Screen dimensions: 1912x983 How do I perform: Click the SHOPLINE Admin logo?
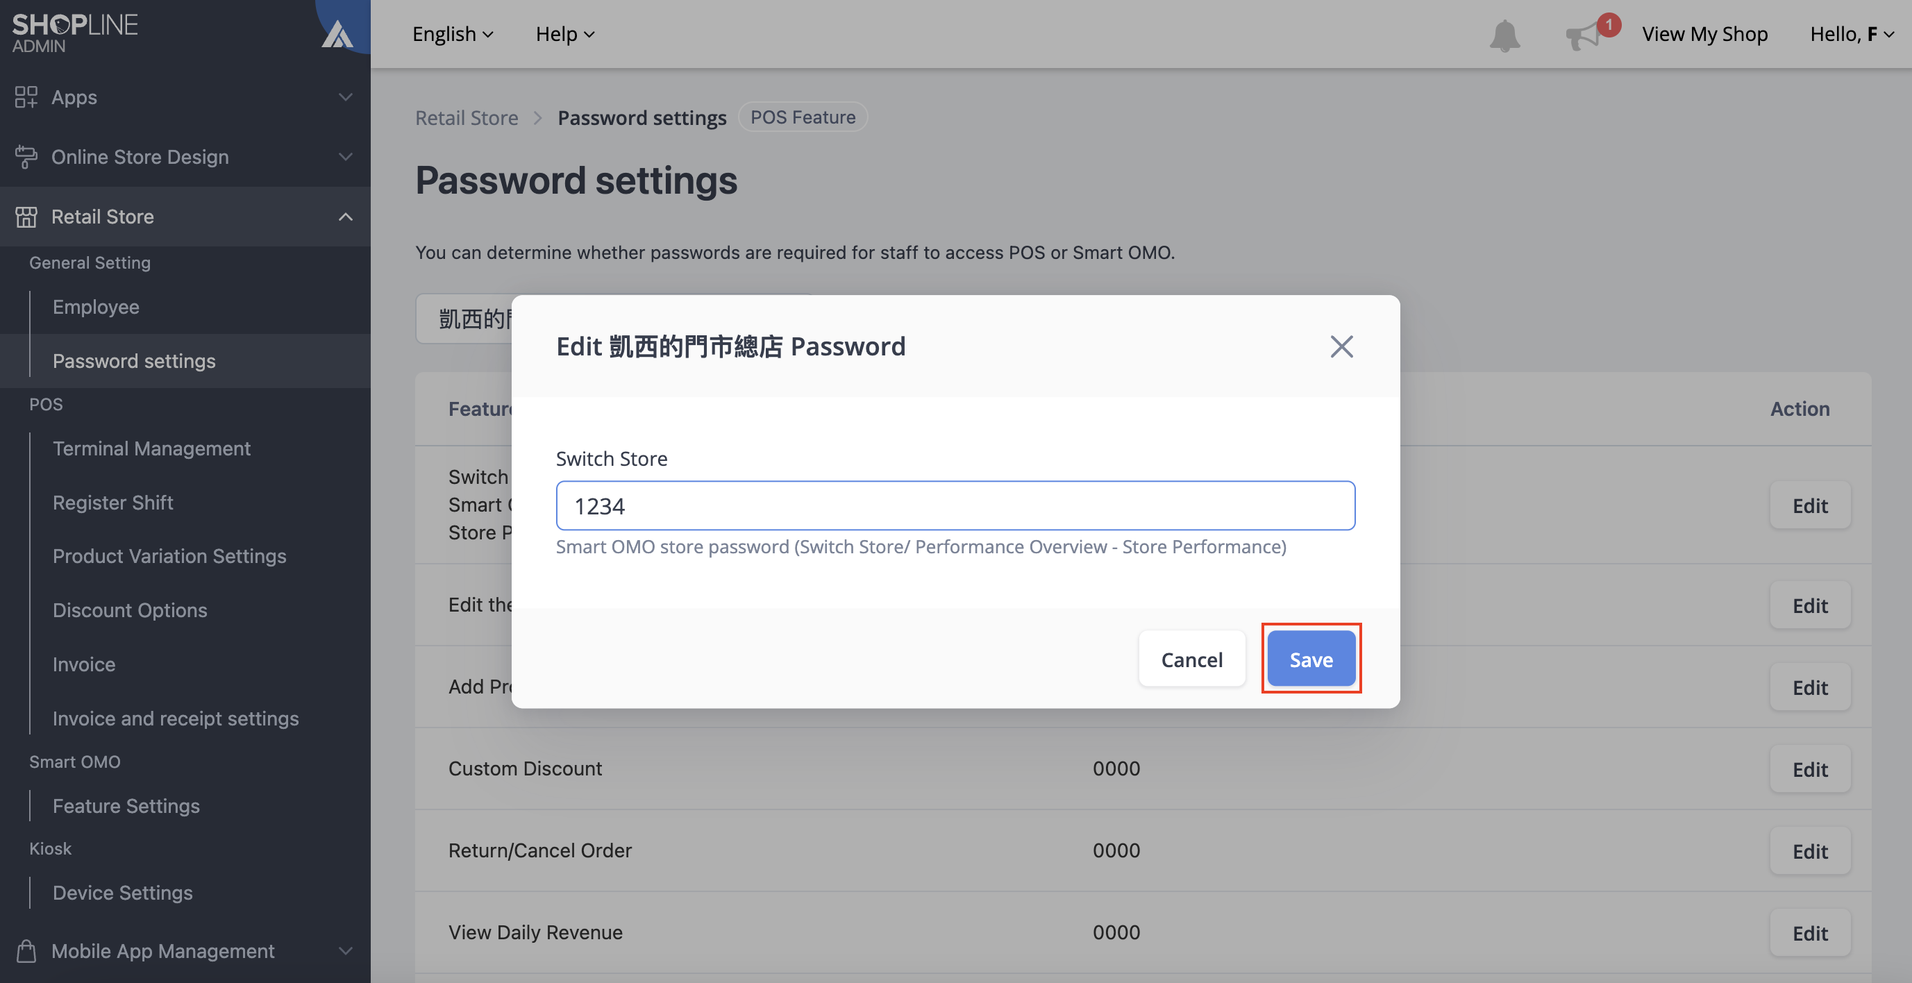(75, 33)
